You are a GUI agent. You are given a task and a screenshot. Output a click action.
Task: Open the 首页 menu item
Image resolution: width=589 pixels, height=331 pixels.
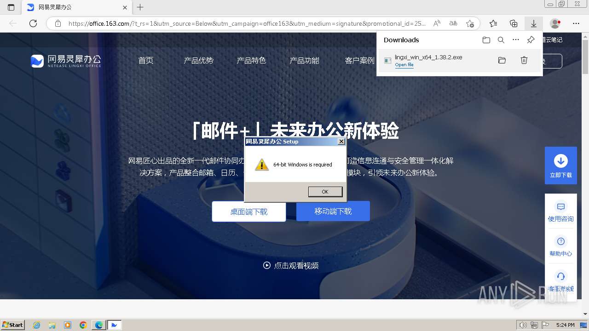point(146,61)
